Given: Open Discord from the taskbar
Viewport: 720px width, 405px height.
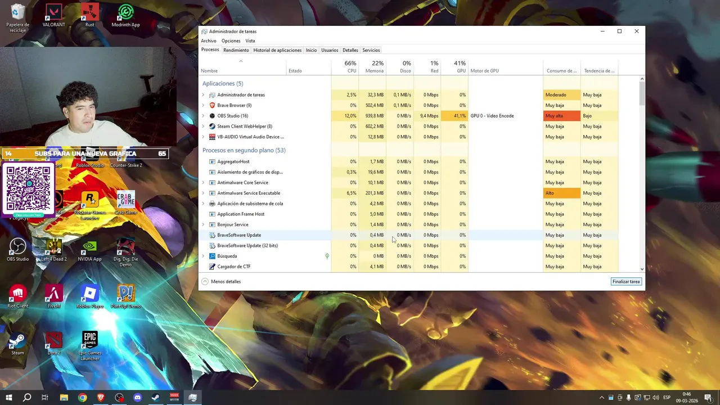Looking at the screenshot, I should click(138, 397).
